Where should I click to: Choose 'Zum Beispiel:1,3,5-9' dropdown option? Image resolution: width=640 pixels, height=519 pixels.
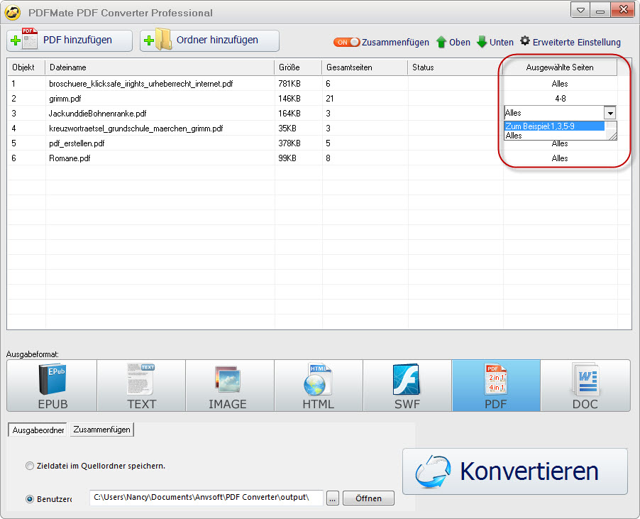pyautogui.click(x=554, y=126)
